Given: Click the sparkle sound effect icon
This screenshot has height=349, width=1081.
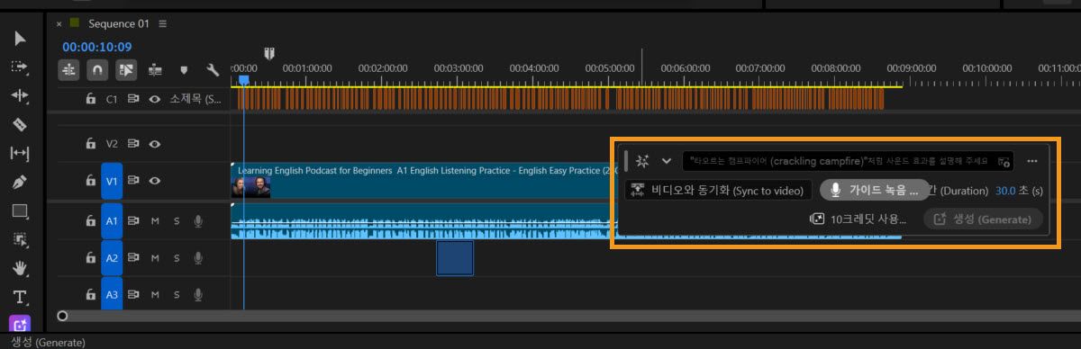Looking at the screenshot, I should pyautogui.click(x=642, y=161).
